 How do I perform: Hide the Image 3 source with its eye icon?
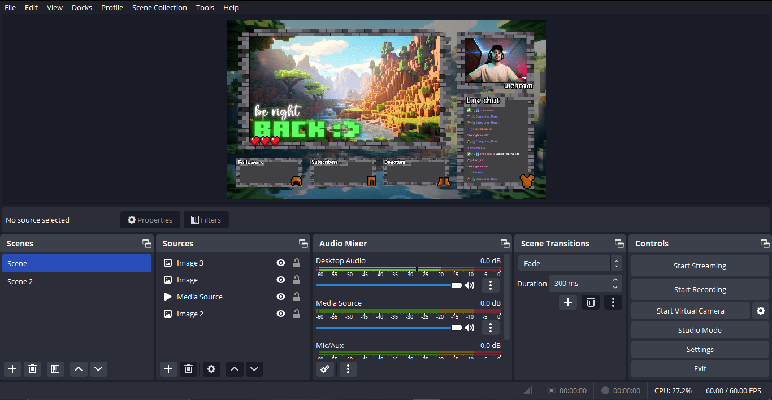(x=281, y=263)
